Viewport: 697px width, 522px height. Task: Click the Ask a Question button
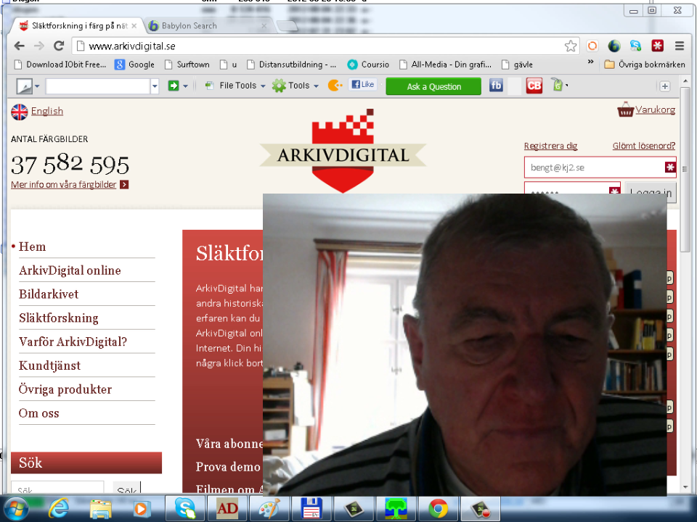pyautogui.click(x=433, y=86)
